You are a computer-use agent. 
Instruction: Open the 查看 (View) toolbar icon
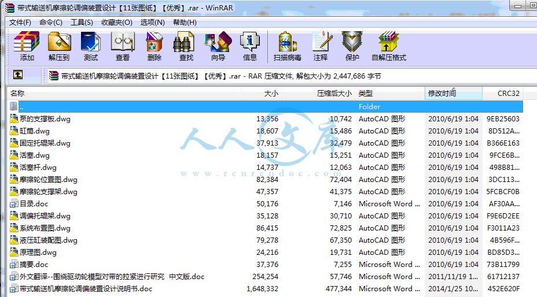[123, 46]
